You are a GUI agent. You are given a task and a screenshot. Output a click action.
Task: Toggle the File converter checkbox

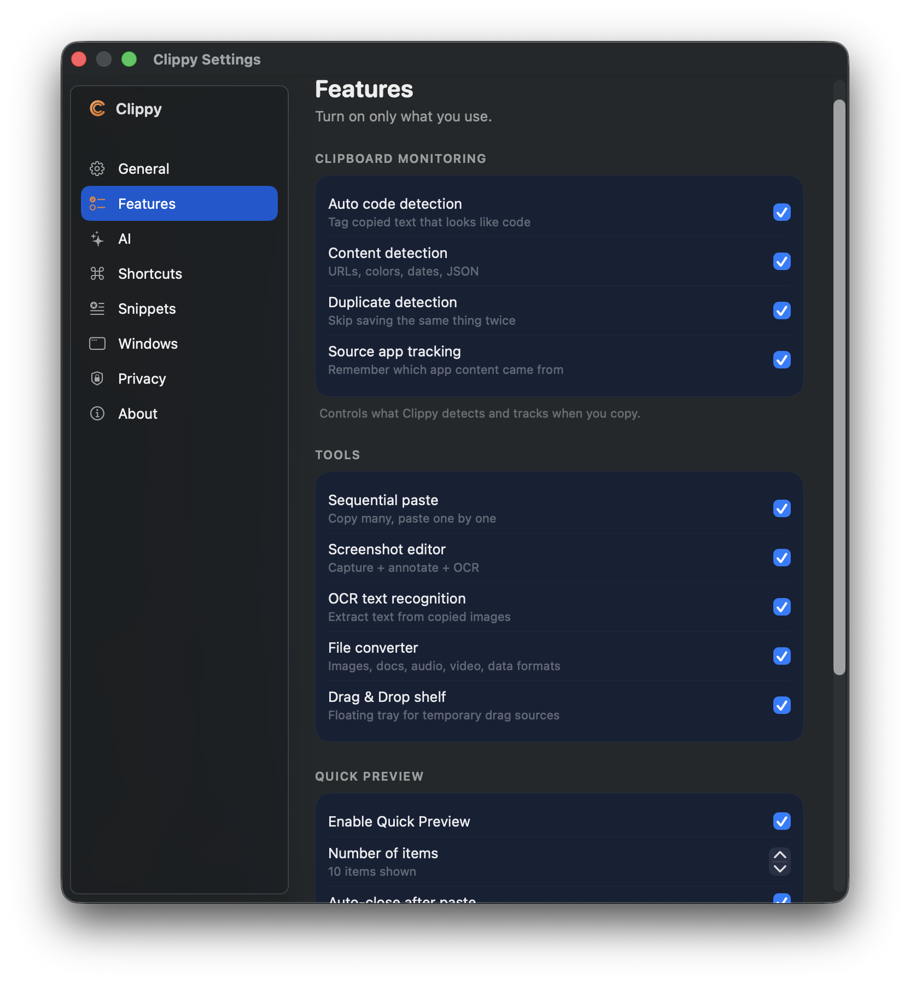click(782, 656)
